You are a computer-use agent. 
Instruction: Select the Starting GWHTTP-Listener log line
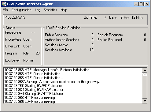tap(34, 94)
